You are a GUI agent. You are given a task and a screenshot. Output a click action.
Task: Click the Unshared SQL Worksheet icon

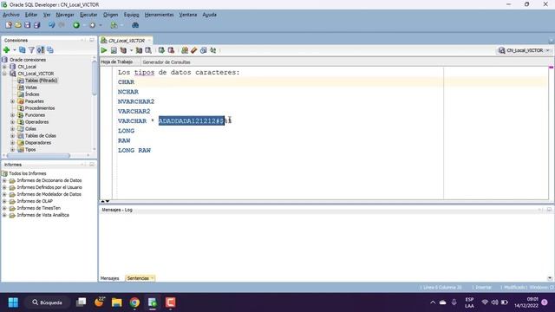[185, 50]
